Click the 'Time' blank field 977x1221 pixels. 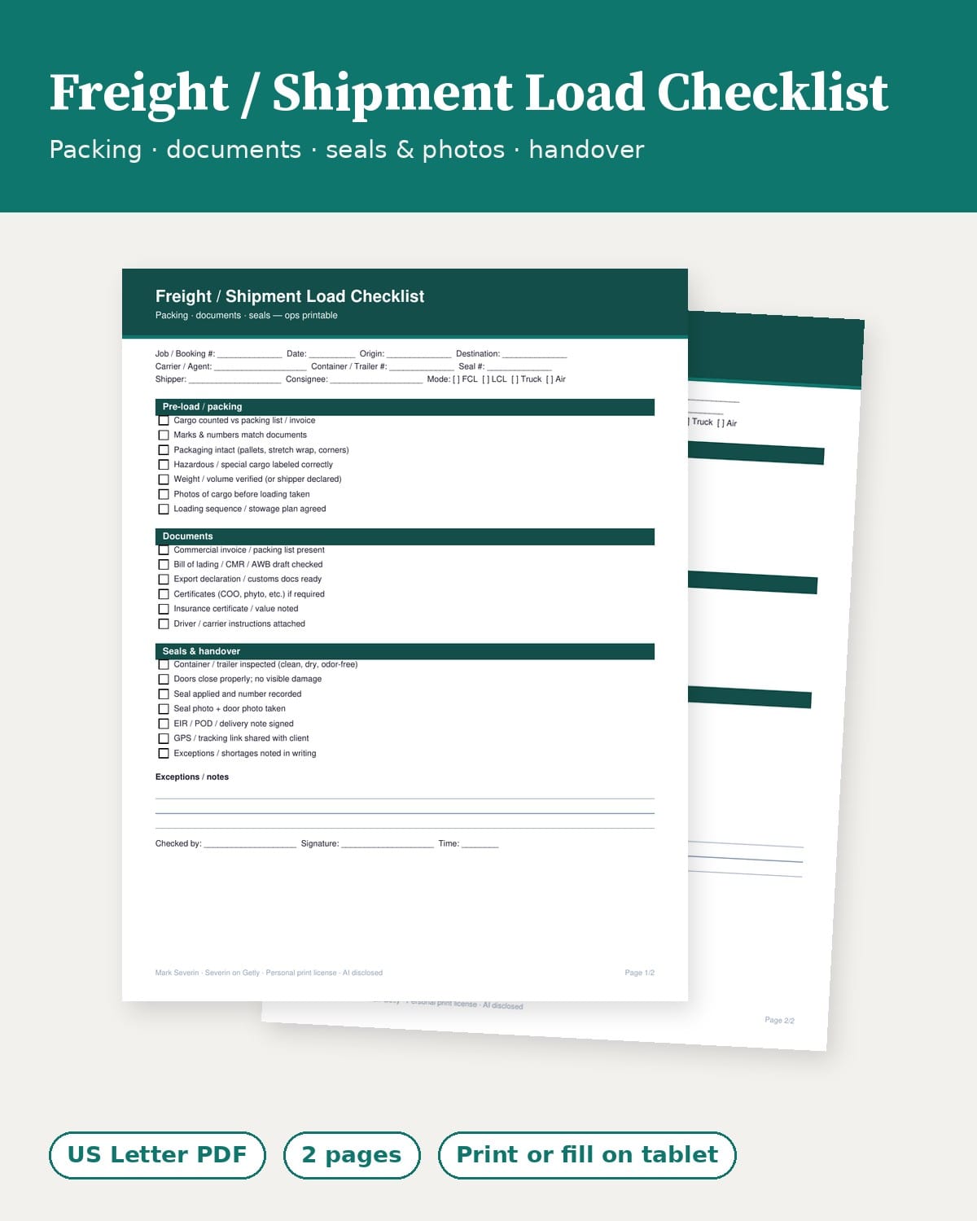click(480, 845)
